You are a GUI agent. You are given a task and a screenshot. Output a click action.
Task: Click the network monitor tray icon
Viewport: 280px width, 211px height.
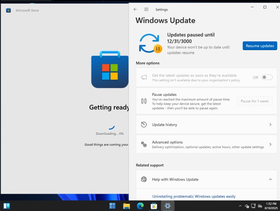pyautogui.click(x=253, y=206)
